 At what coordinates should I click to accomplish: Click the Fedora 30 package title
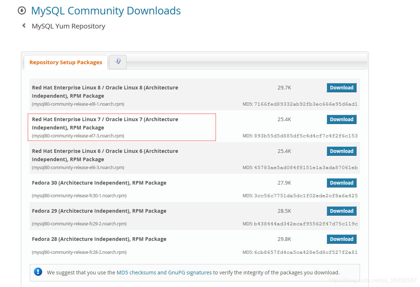click(x=99, y=183)
